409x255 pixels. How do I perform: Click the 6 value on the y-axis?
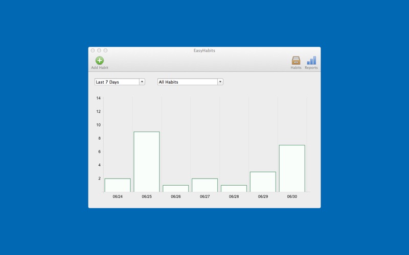point(99,151)
